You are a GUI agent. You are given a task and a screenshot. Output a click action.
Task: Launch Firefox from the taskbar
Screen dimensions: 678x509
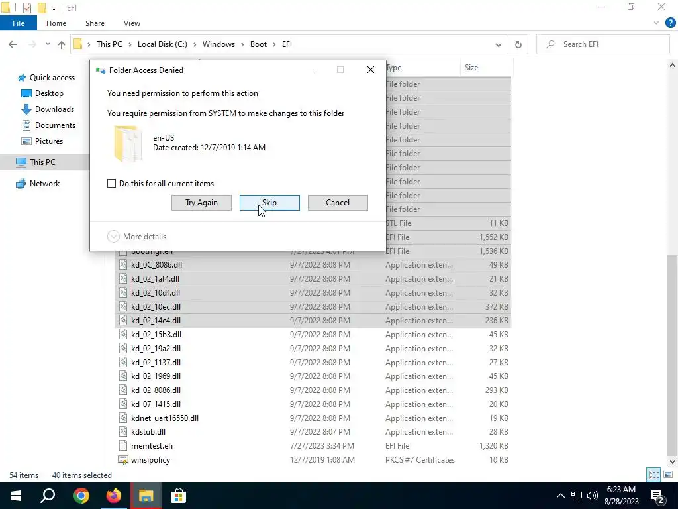coord(114,496)
